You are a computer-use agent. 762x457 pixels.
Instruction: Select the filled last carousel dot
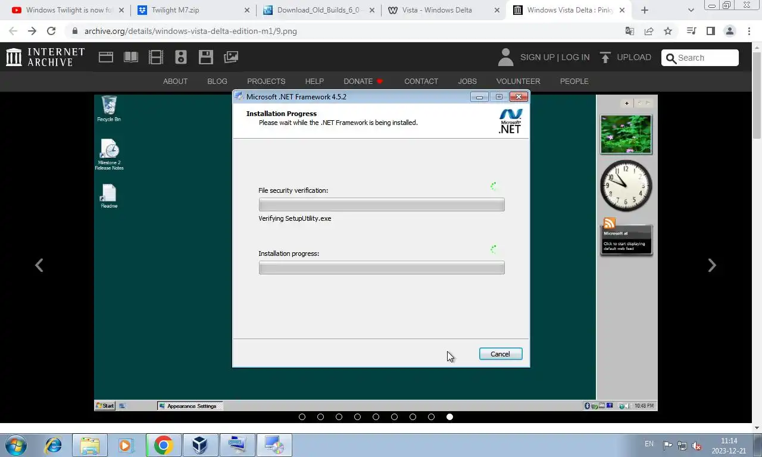point(449,417)
